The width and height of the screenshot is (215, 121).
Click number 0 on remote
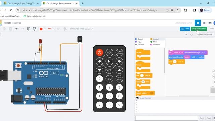pyautogui.click(x=99, y=79)
